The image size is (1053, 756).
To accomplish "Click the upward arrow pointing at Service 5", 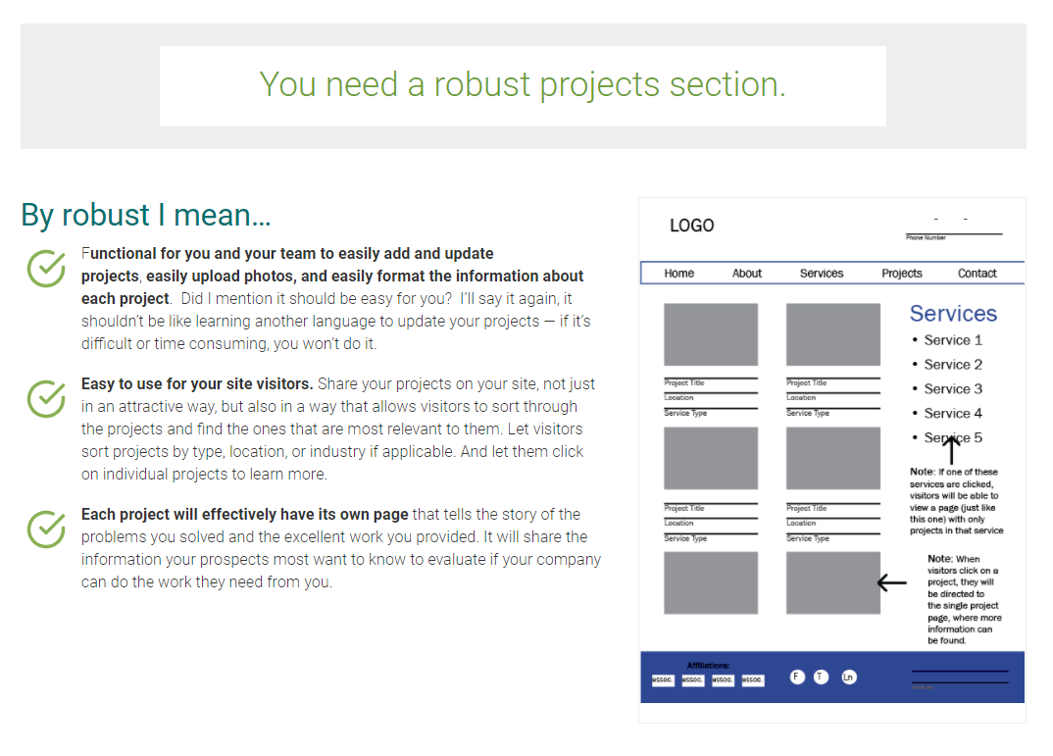I will tap(950, 450).
